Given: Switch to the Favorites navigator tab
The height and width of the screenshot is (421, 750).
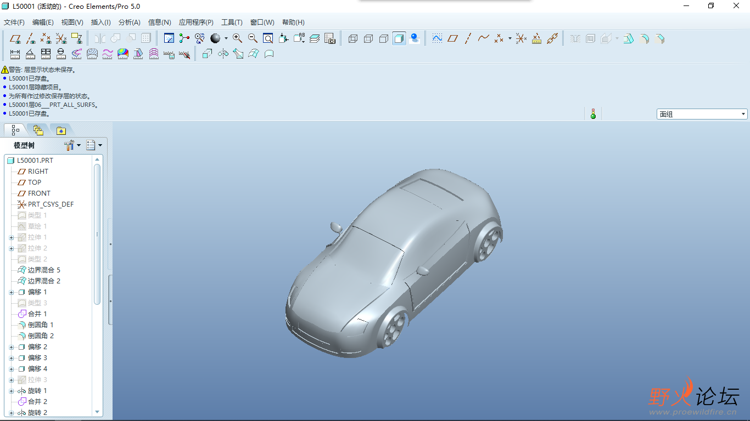Looking at the screenshot, I should point(61,130).
